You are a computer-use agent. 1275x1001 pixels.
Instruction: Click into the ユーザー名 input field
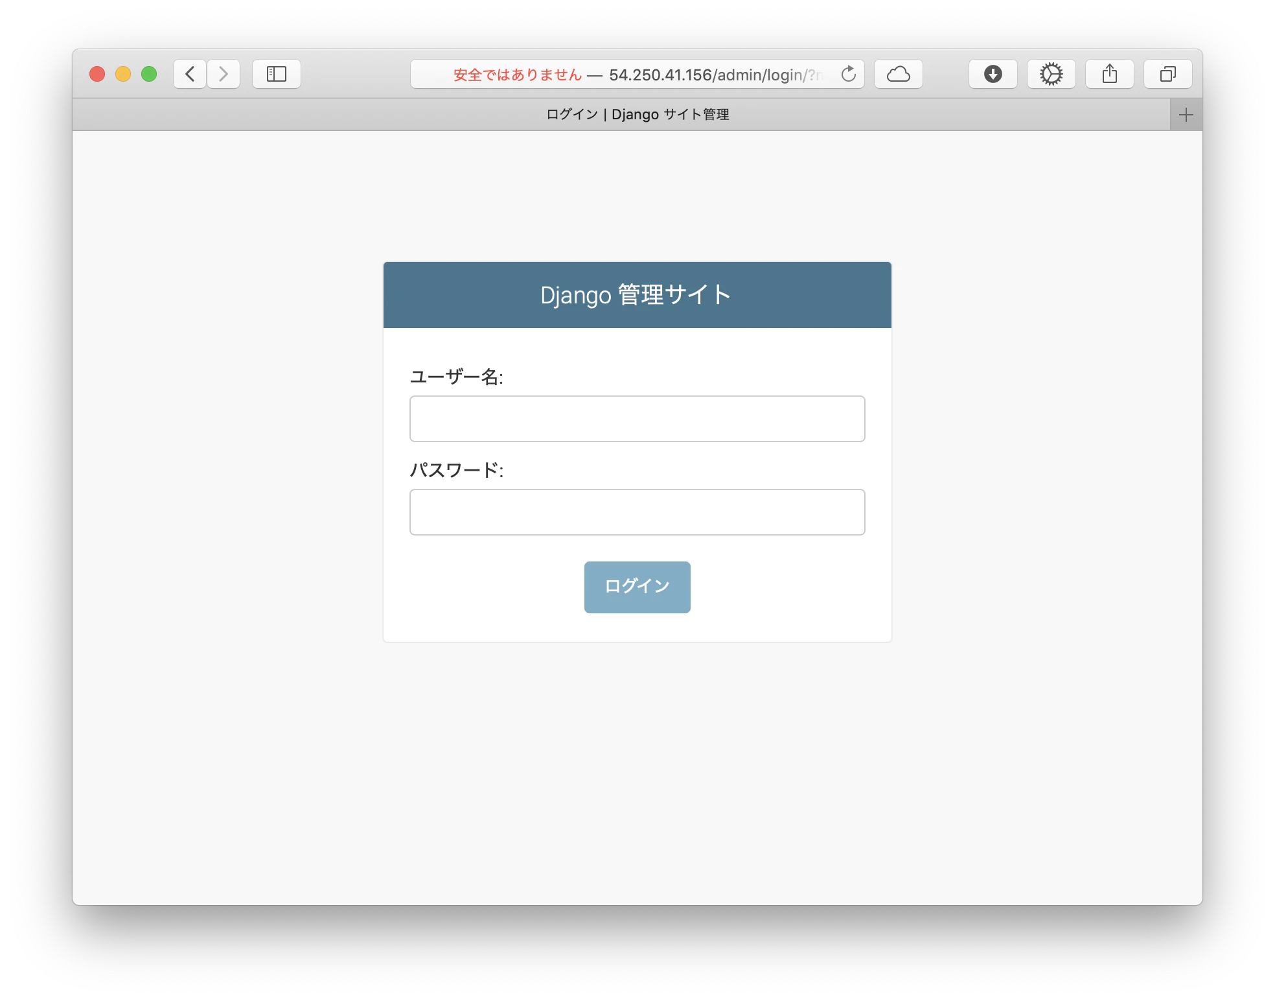(637, 419)
